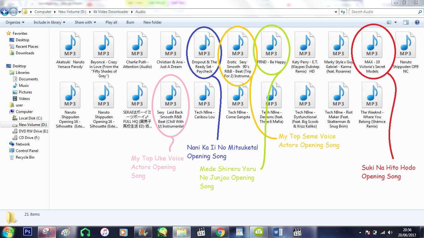Open the Documents library
Image resolution: width=424 pixels, height=238 pixels.
28,79
